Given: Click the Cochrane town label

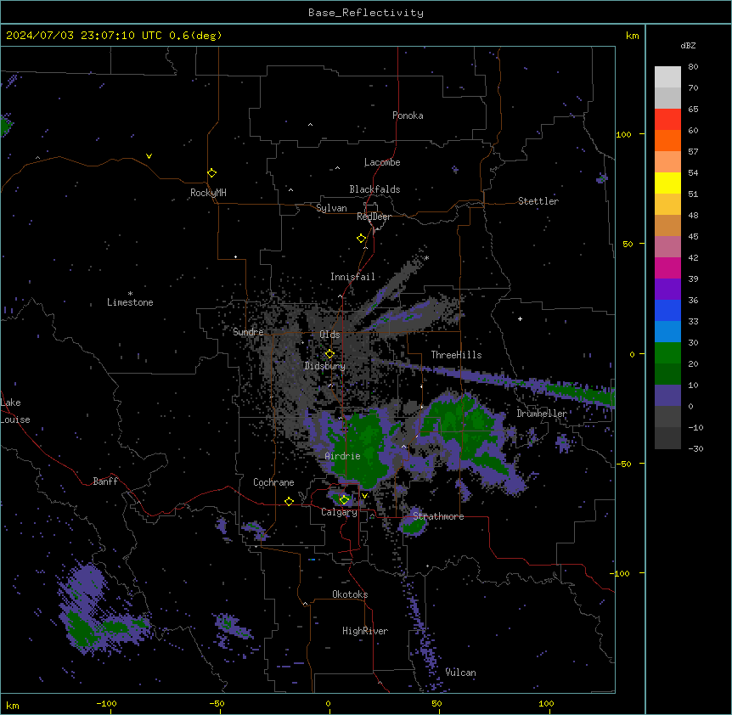Looking at the screenshot, I should pos(273,482).
